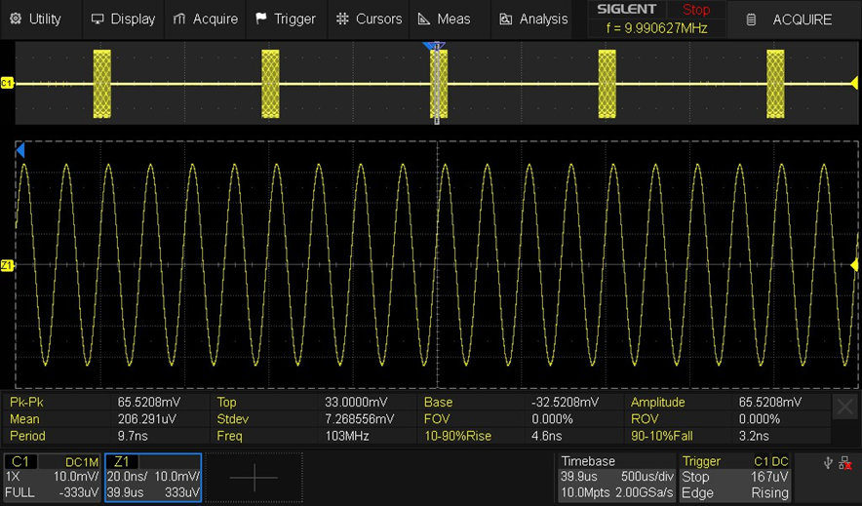Open the Meas measurement menu

tap(444, 19)
